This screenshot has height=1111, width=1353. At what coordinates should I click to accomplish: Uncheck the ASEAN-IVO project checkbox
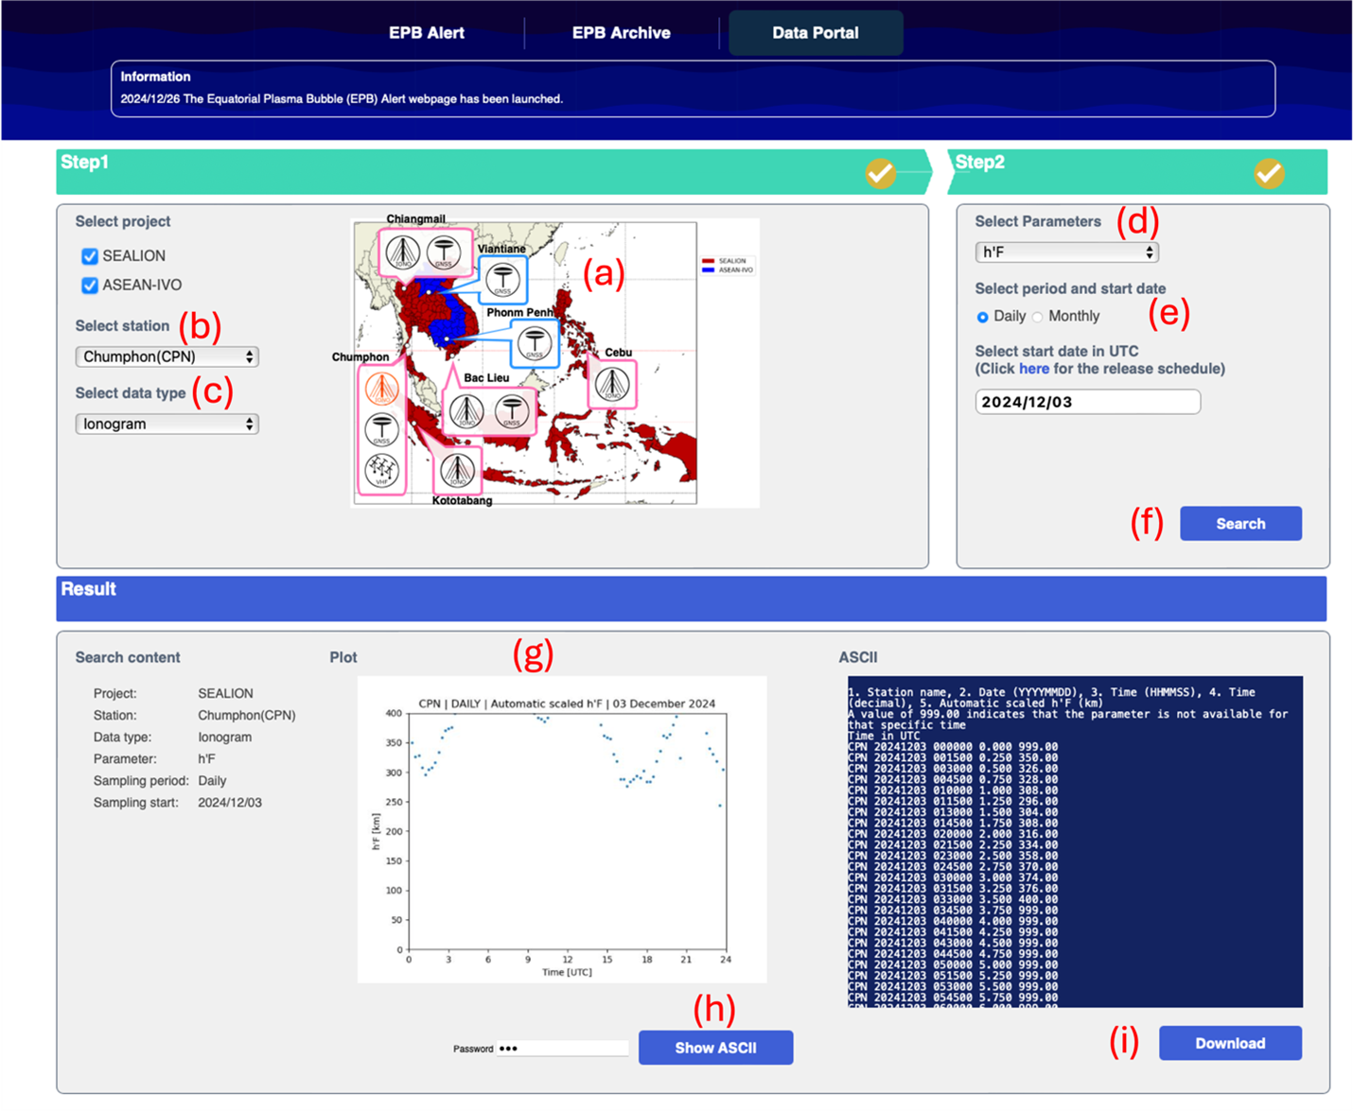pyautogui.click(x=90, y=286)
